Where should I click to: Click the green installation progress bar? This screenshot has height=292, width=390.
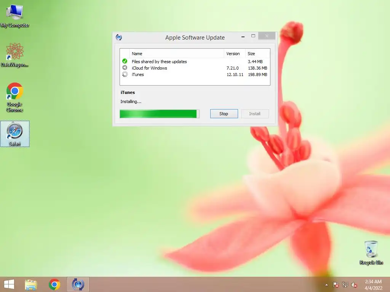coord(160,114)
